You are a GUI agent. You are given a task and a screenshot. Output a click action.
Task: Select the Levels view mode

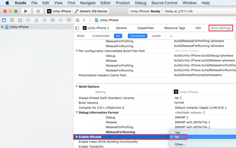pyautogui.click(x=156, y=36)
